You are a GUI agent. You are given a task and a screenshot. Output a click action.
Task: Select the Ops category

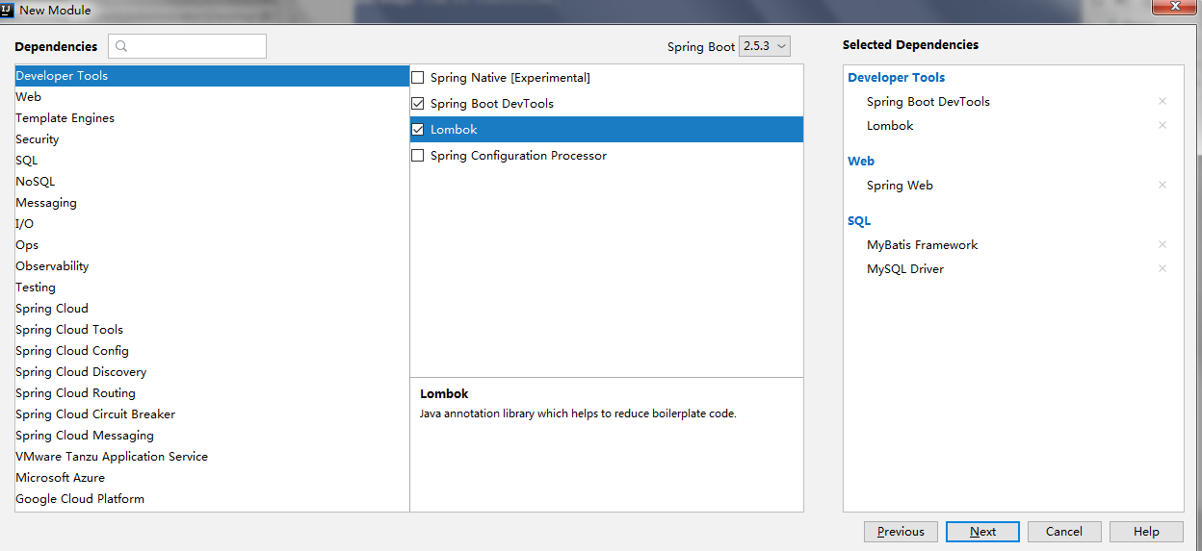click(212, 245)
